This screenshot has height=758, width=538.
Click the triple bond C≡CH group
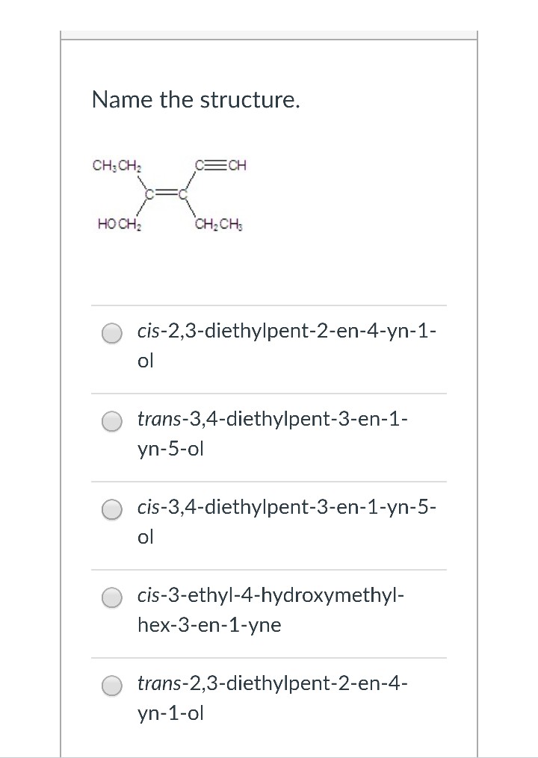(x=220, y=165)
